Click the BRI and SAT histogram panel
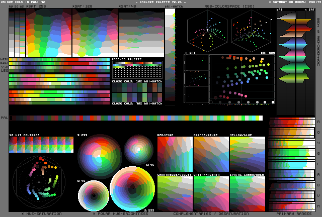This screenshot has width=322, height=217. click(x=296, y=63)
